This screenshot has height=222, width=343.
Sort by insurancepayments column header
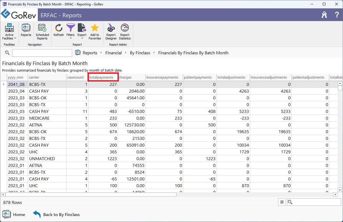164,77
